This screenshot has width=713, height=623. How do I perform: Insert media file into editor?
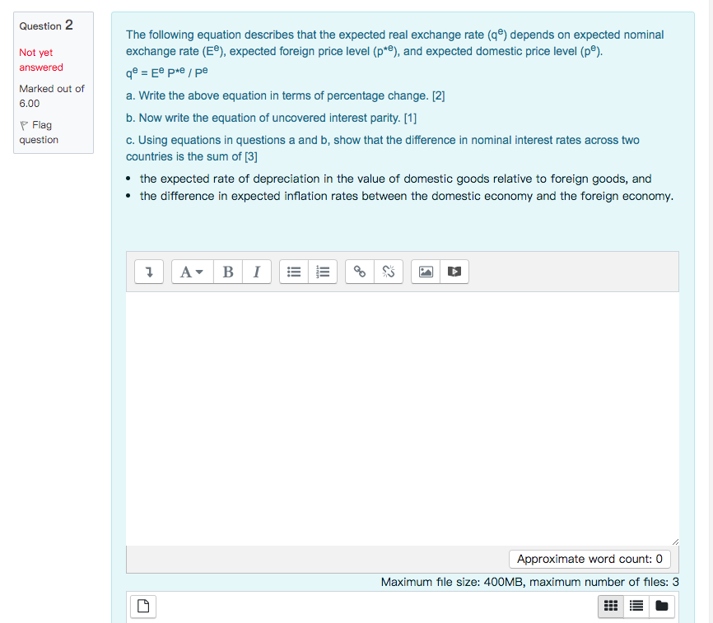point(454,272)
